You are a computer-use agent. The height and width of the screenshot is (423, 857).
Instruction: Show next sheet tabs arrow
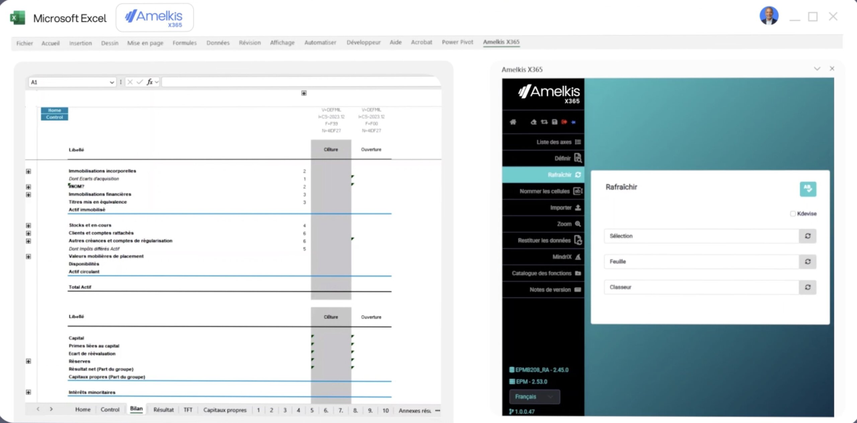51,409
